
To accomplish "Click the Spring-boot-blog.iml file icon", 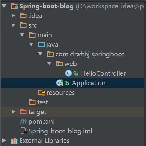I will (x=24, y=131).
